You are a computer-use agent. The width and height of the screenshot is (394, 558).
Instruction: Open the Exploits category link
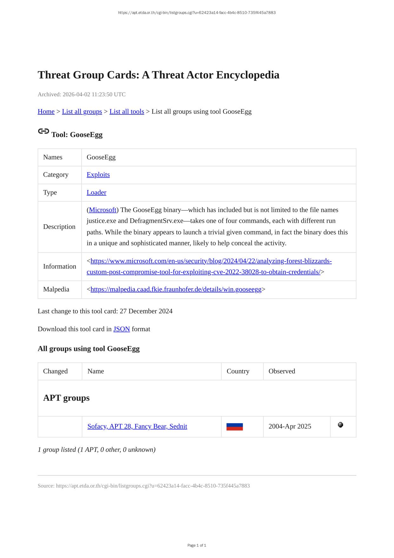98,175
